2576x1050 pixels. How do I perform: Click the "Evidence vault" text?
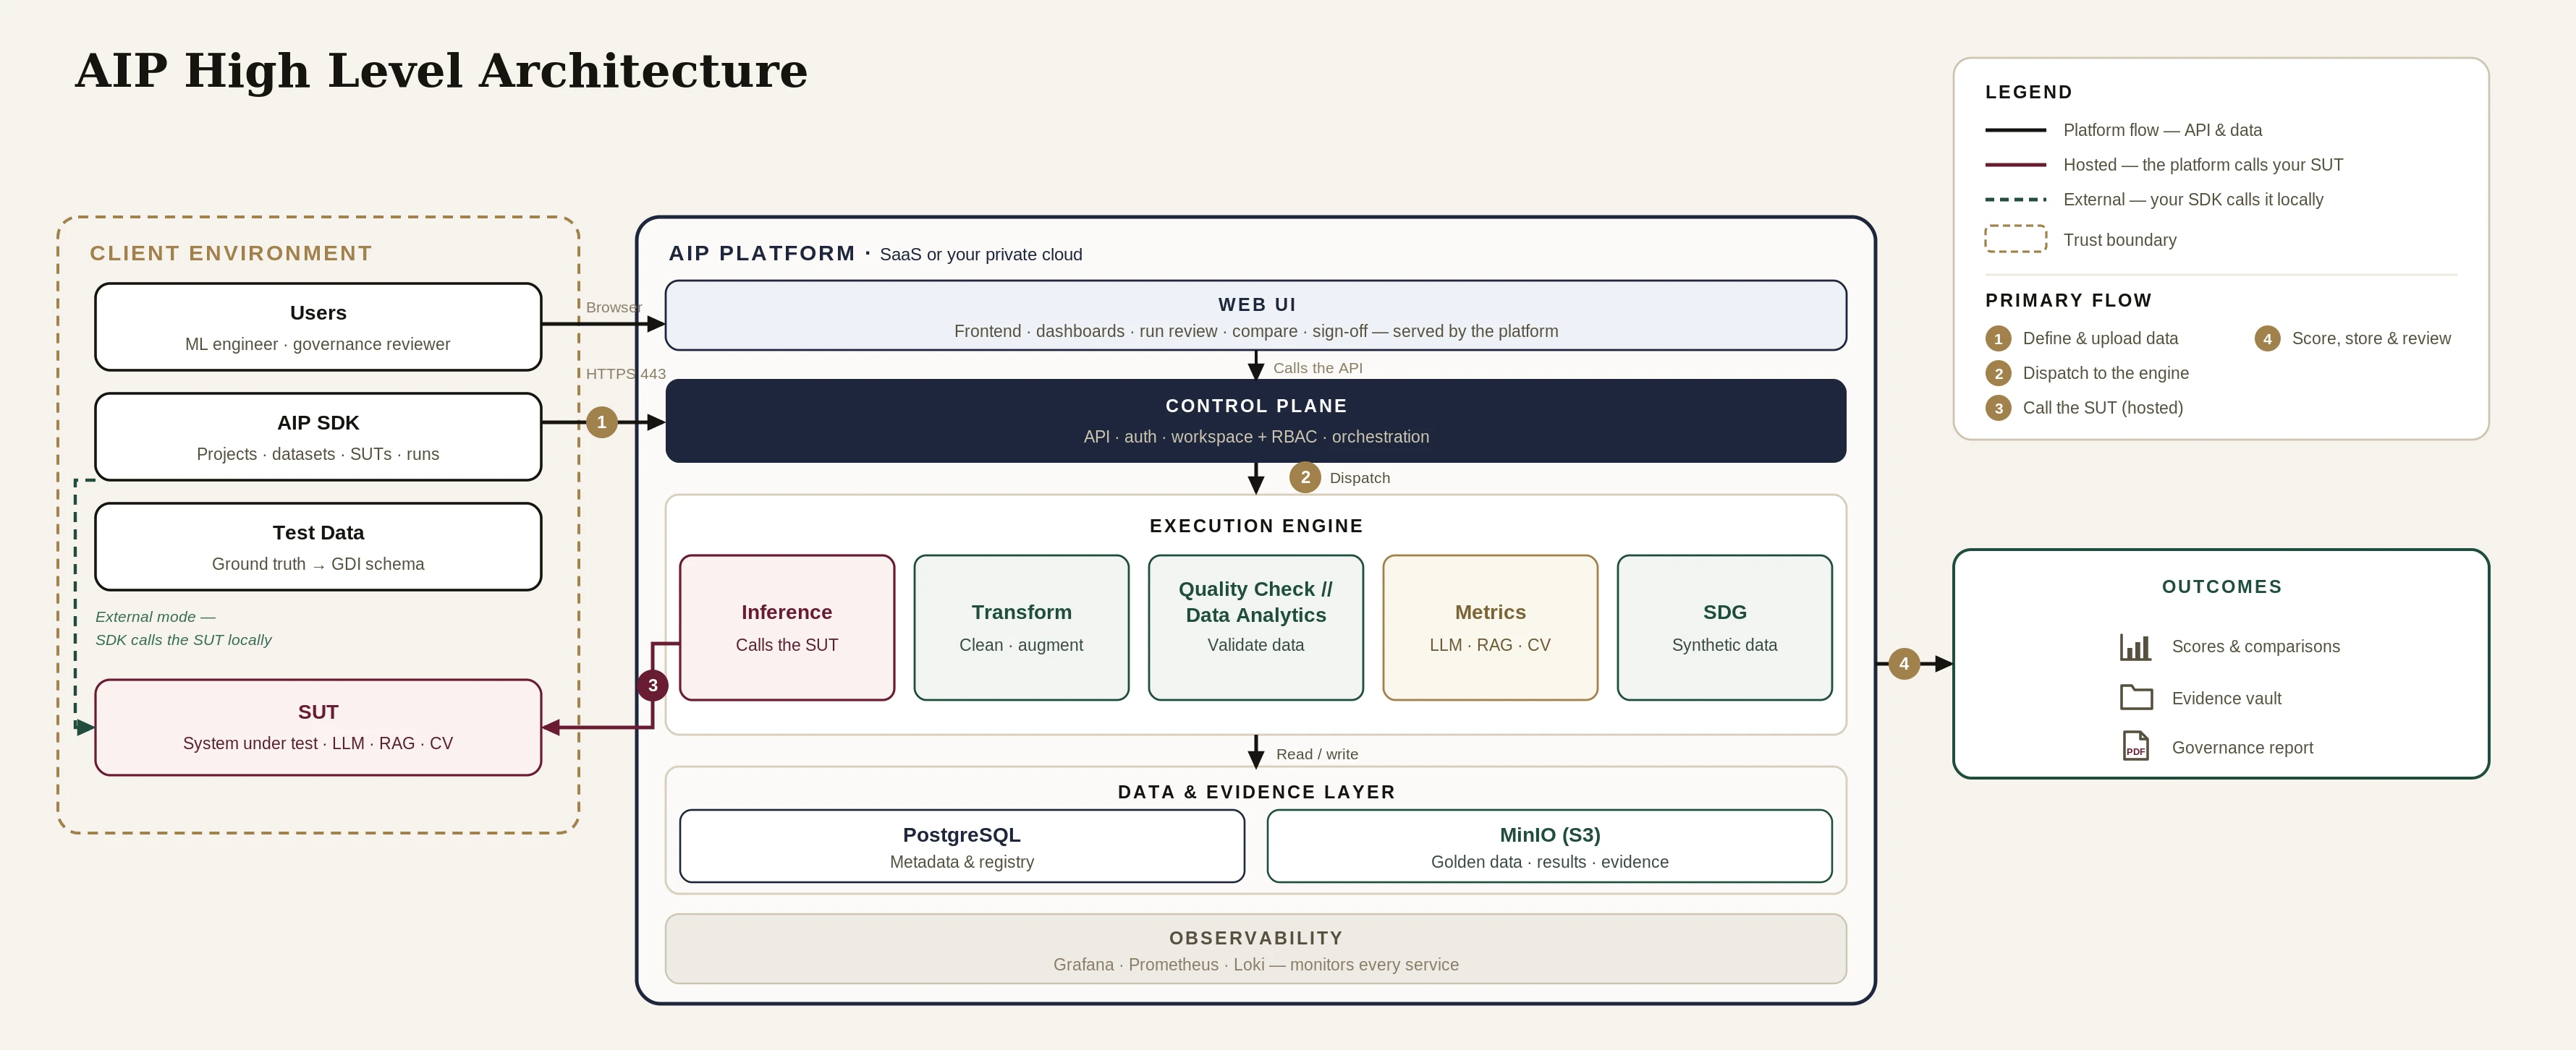tap(2226, 699)
